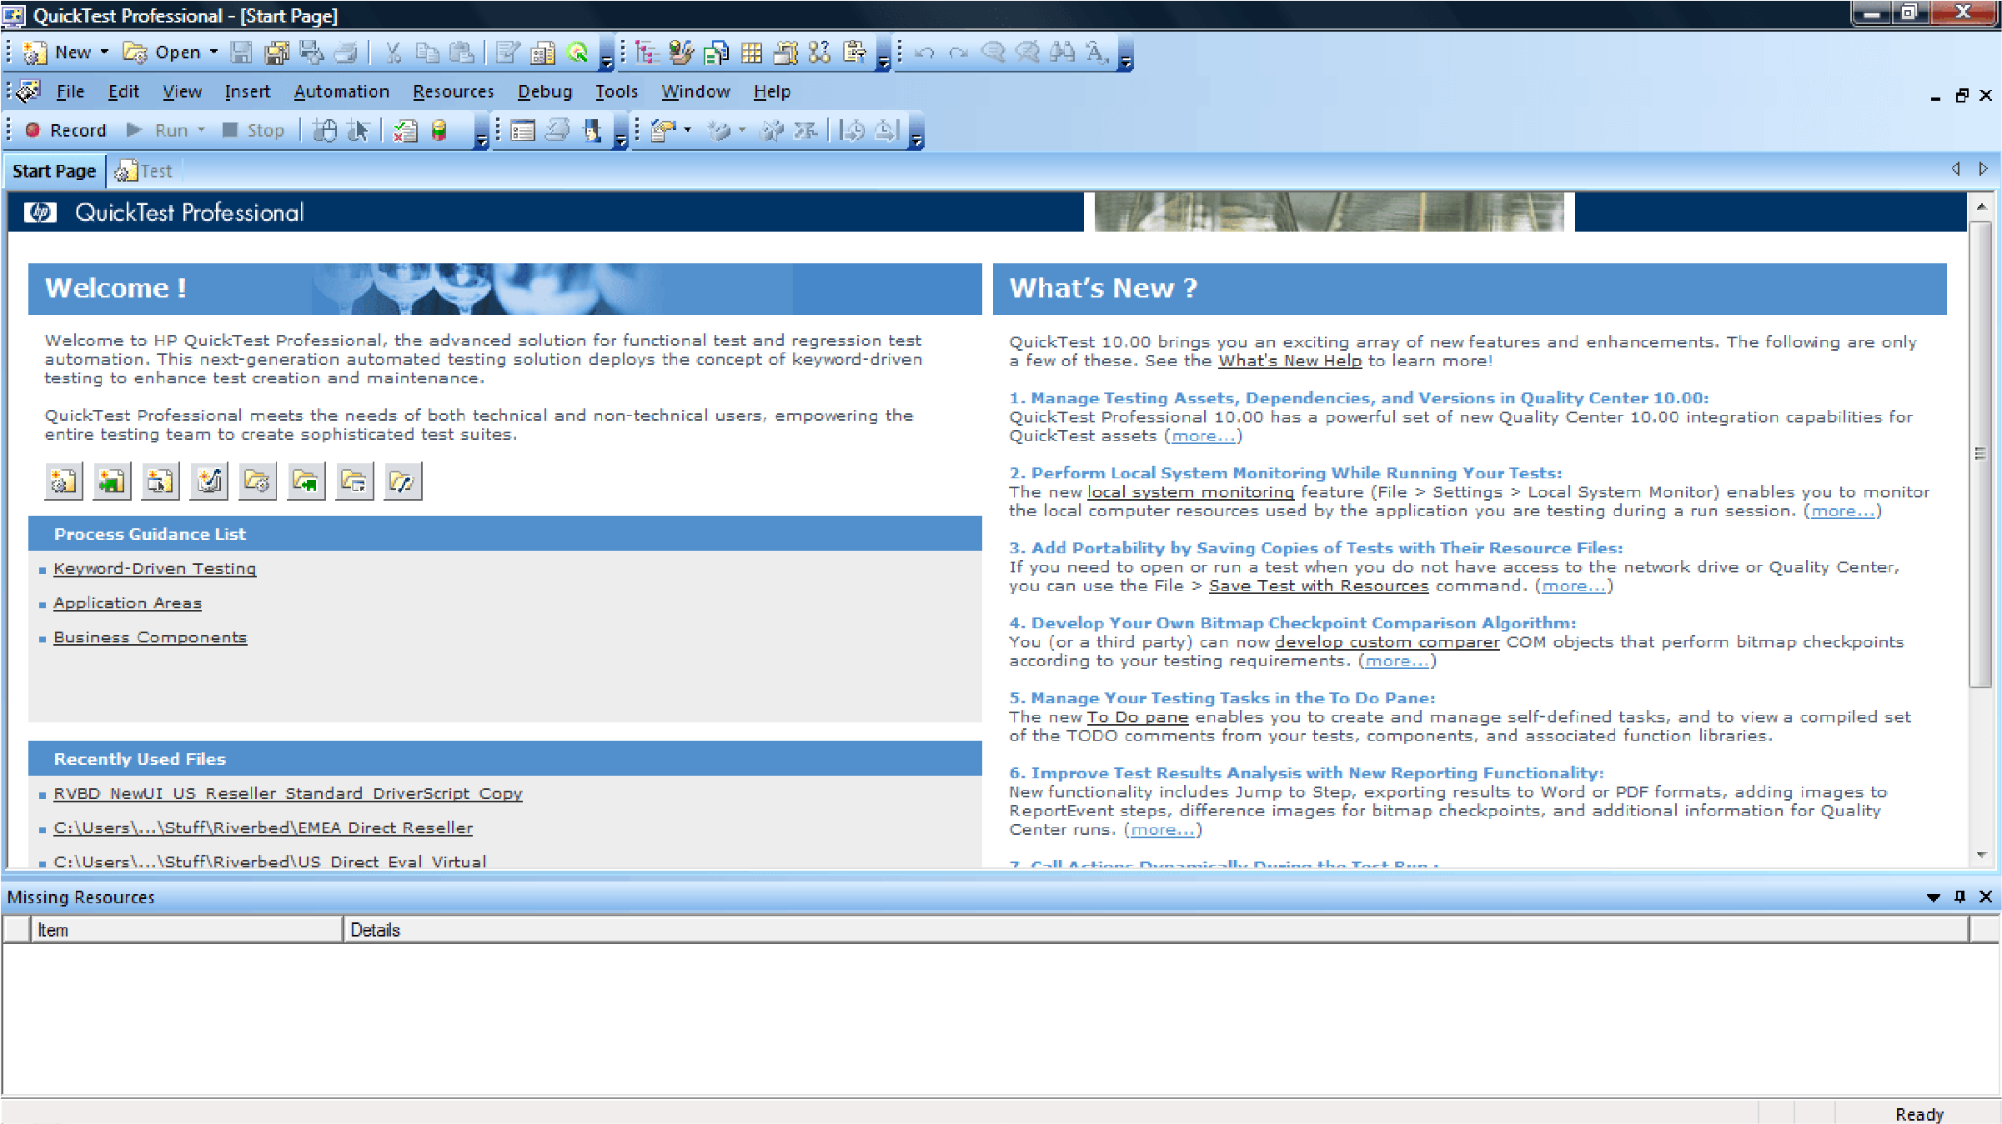This screenshot has height=1124, width=2002.
Task: Open the Data Table grid icon
Action: click(x=751, y=52)
